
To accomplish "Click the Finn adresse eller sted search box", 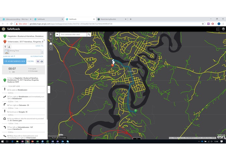I will [x=73, y=34].
